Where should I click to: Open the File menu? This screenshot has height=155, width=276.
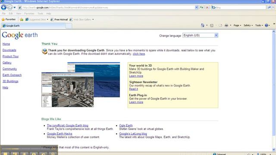[x=4, y=13]
